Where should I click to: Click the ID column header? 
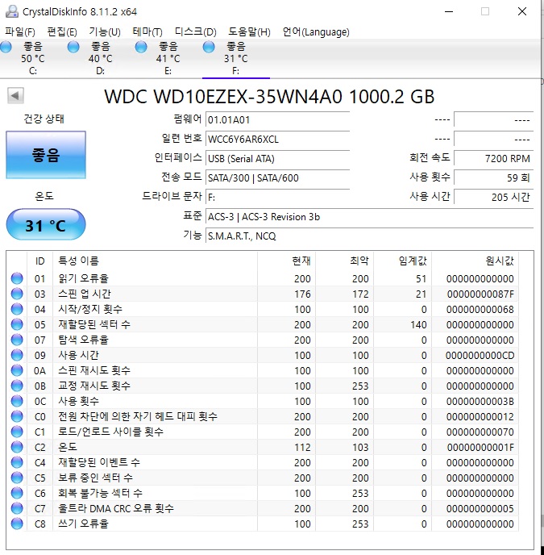pos(40,261)
